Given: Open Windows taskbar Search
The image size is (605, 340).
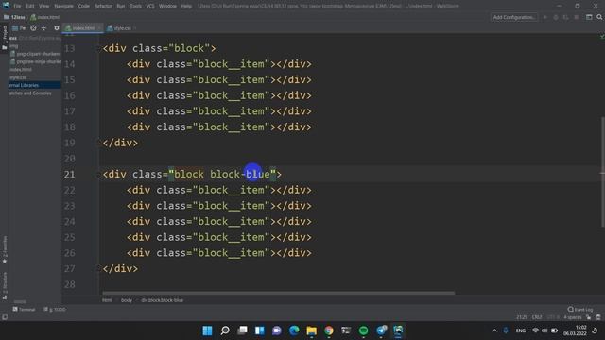Looking at the screenshot, I should pyautogui.click(x=225, y=331).
